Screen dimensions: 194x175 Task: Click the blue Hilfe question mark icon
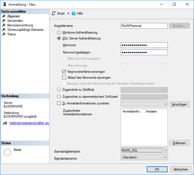(74, 13)
